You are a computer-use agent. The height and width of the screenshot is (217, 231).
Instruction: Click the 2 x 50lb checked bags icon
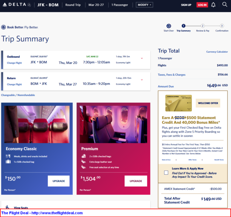click(84, 156)
